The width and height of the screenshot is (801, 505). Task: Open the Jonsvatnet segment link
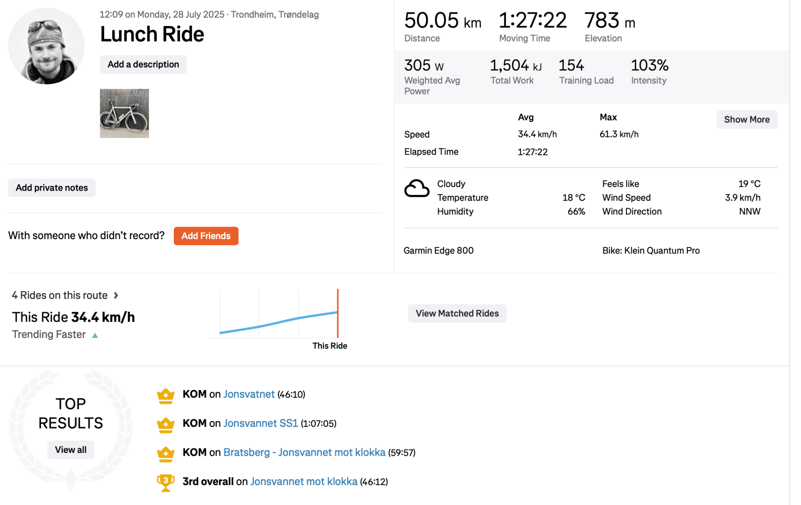tap(249, 394)
